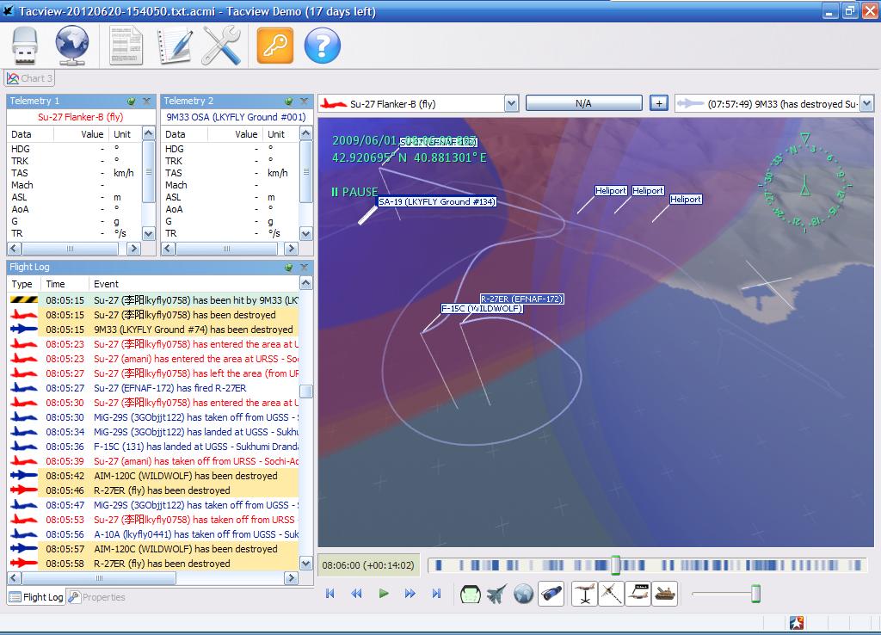Screen dimensions: 881x635
Task: Select external aircraft view jet icon
Action: point(496,594)
